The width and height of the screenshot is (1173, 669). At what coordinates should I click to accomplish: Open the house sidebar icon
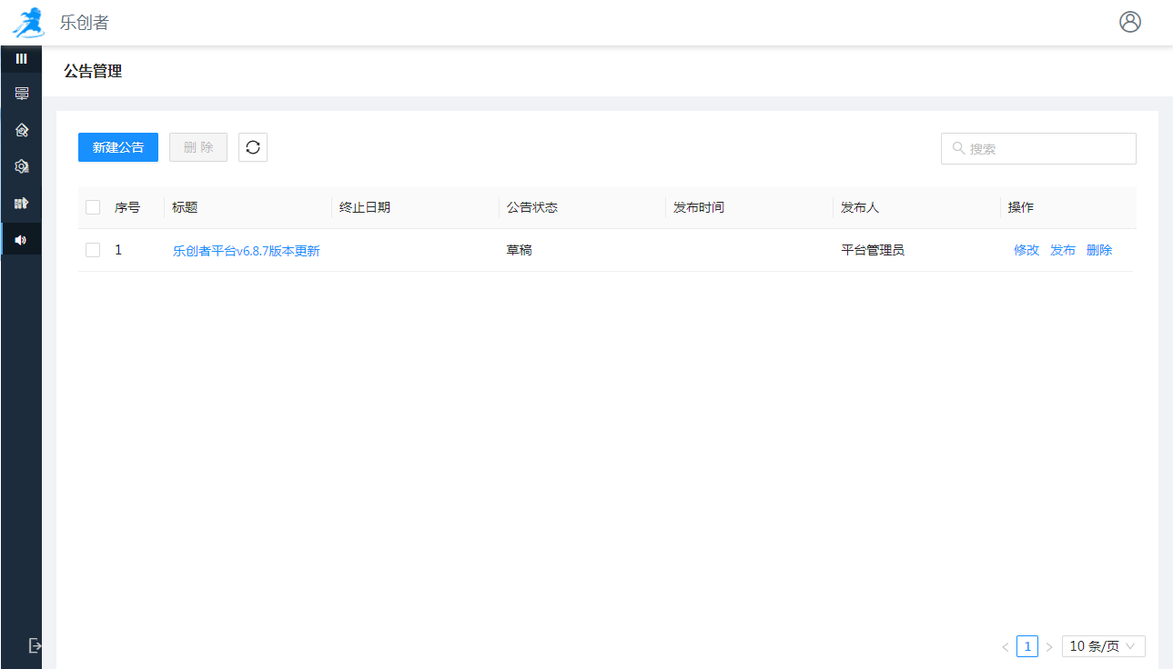(x=22, y=130)
